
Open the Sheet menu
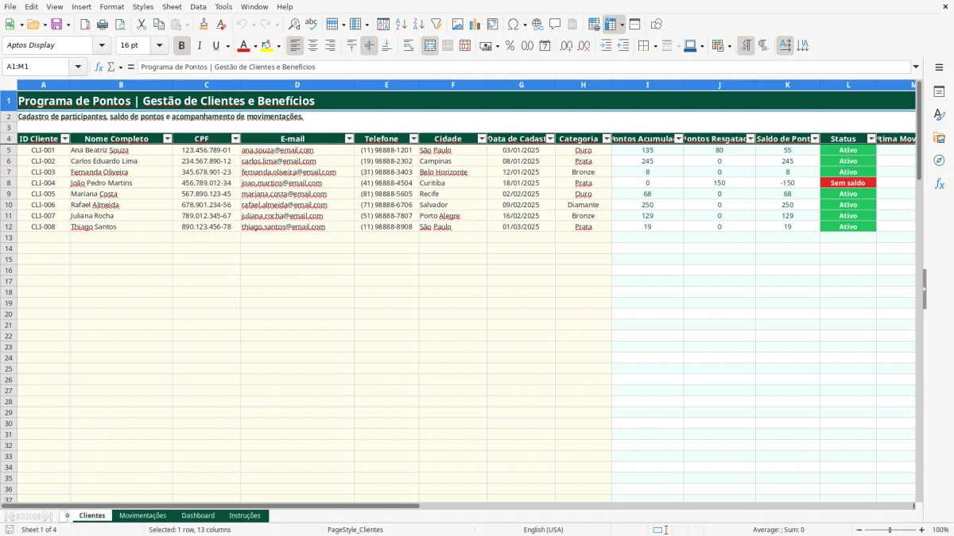[172, 6]
